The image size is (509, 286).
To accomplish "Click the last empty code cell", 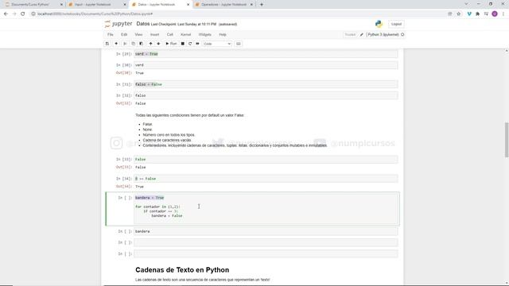I will click(x=266, y=253).
